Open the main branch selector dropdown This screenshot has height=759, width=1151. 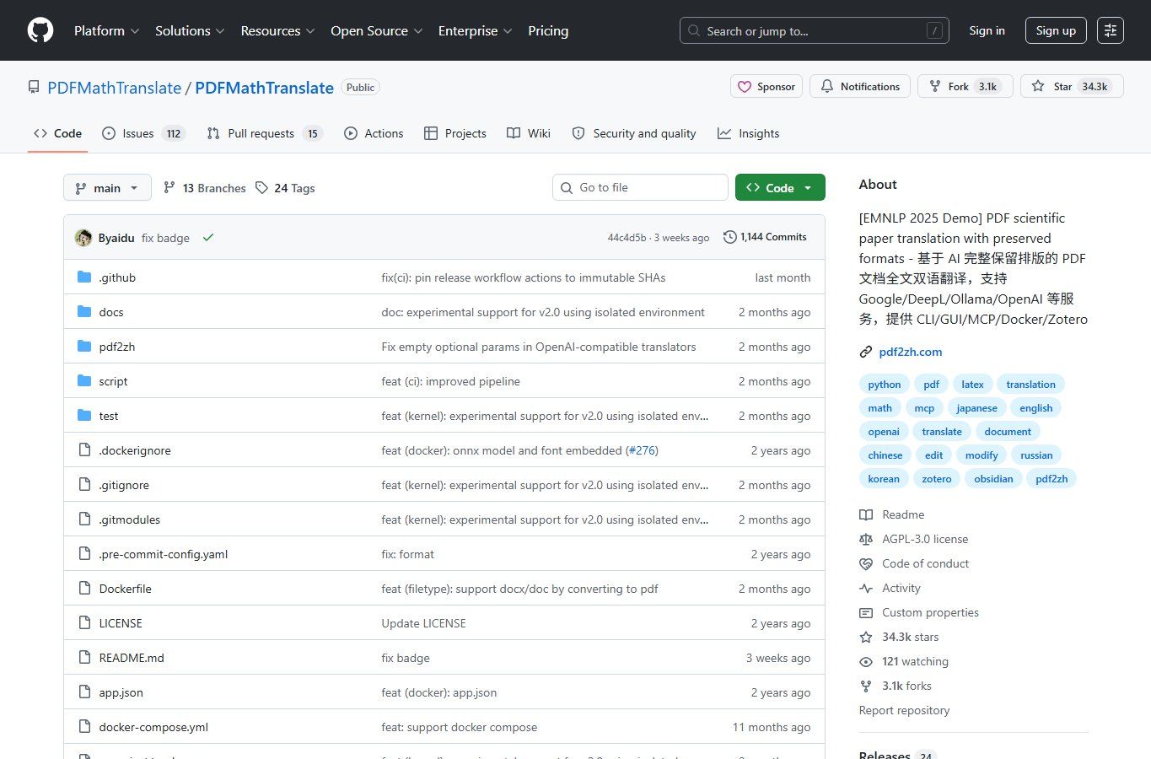pyautogui.click(x=107, y=187)
